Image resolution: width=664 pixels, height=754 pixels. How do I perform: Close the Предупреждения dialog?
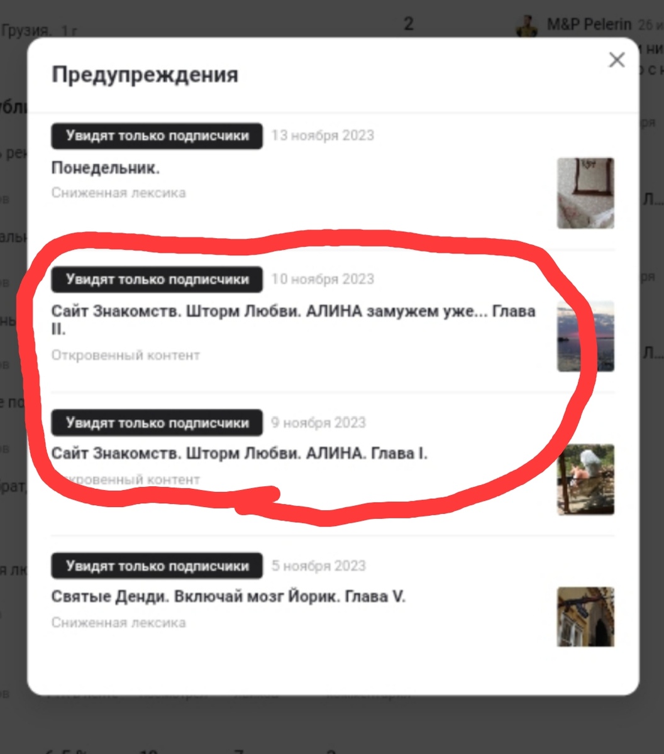pyautogui.click(x=617, y=60)
